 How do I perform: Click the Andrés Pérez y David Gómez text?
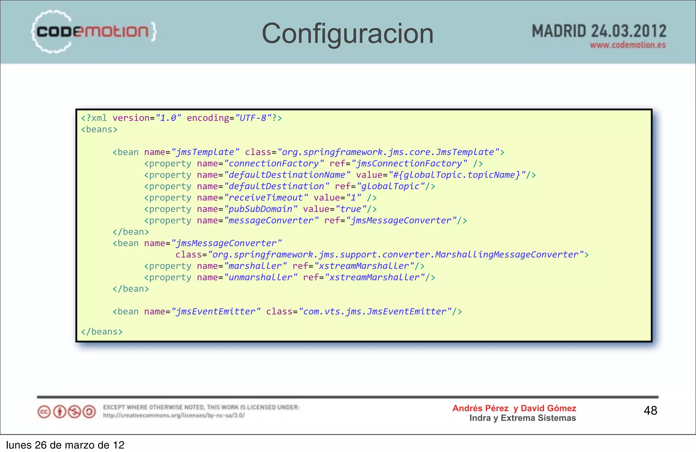click(x=514, y=408)
